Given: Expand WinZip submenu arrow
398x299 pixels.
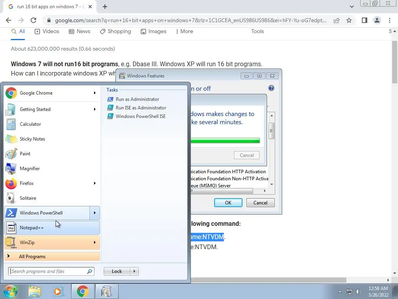Looking at the screenshot, I should (x=95, y=242).
